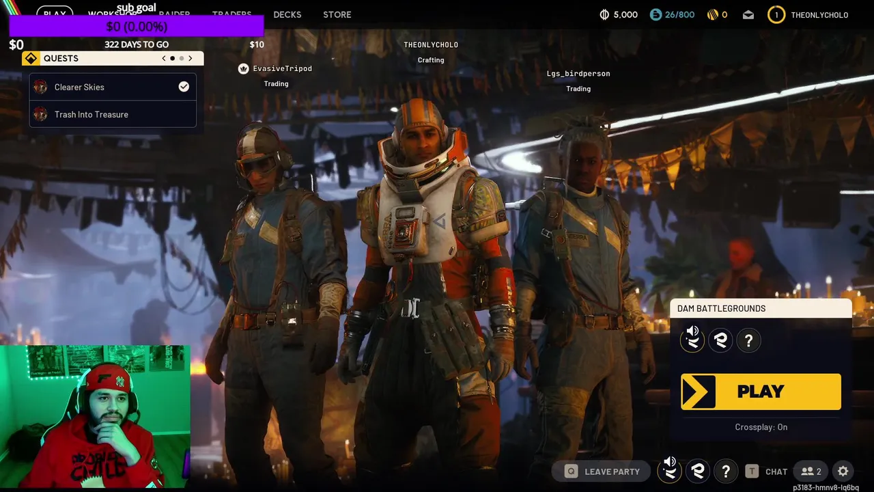874x492 pixels.
Task: Open the Decks tab
Action: coord(287,14)
